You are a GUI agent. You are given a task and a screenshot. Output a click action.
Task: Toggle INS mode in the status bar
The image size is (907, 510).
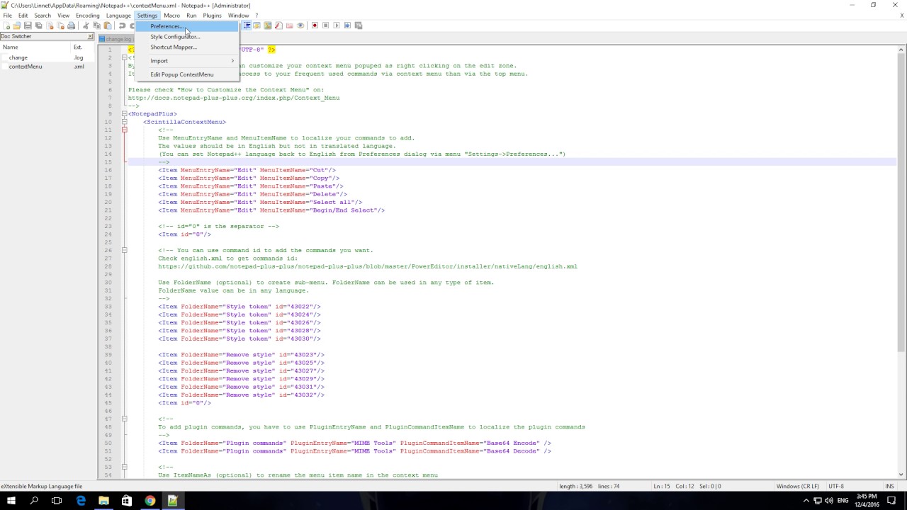tap(889, 486)
